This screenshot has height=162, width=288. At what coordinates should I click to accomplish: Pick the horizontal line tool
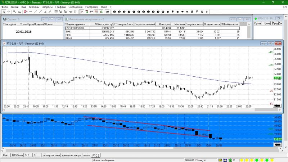coord(31,12)
